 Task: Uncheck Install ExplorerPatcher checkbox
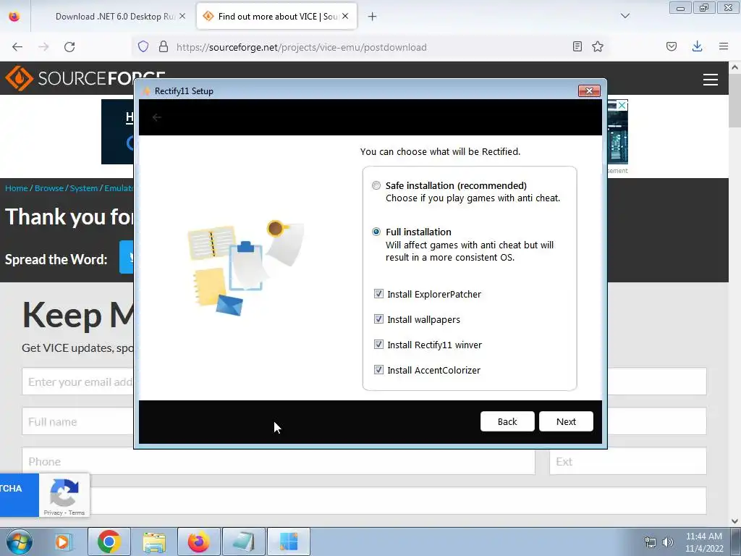pyautogui.click(x=378, y=294)
